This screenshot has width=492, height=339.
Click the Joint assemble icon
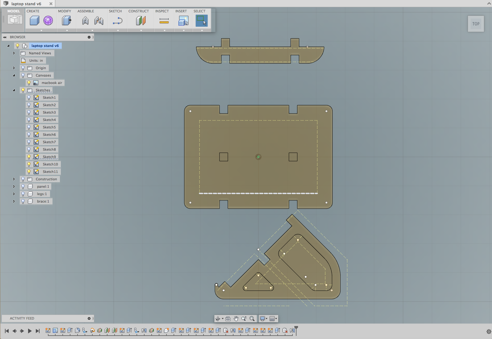click(86, 21)
